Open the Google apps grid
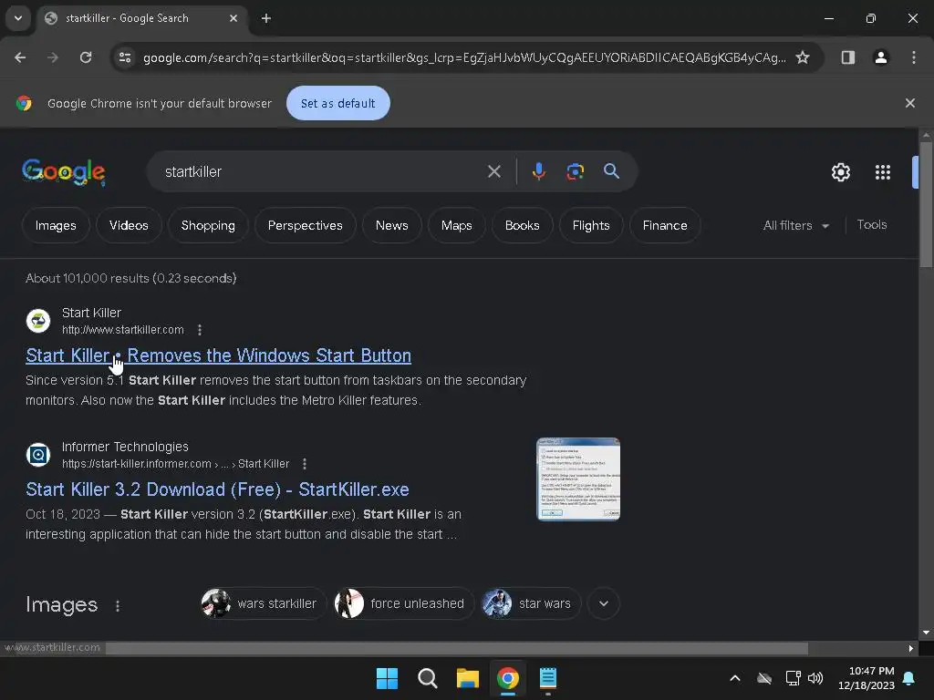Image resolution: width=934 pixels, height=700 pixels. point(882,172)
